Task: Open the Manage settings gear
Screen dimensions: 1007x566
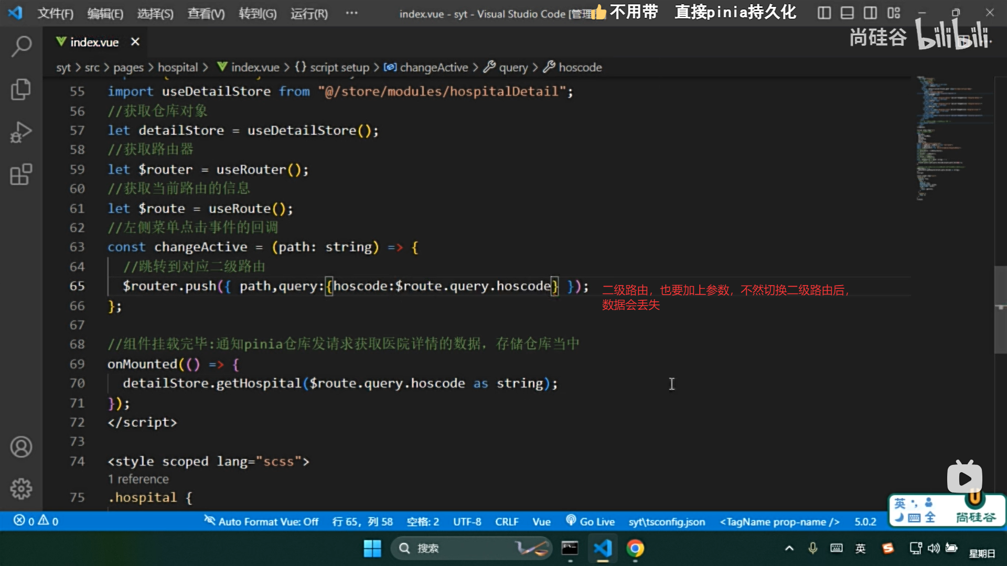Action: click(21, 488)
